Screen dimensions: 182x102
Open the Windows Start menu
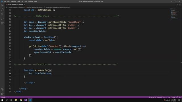(2, 100)
